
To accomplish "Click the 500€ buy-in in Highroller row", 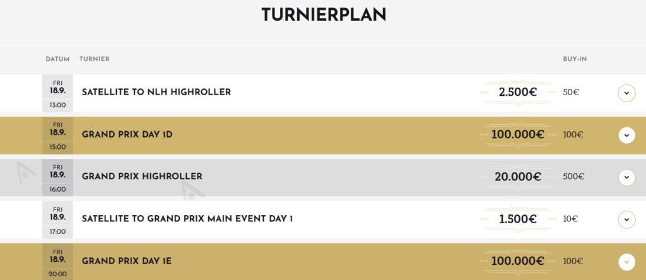I will pyautogui.click(x=573, y=177).
